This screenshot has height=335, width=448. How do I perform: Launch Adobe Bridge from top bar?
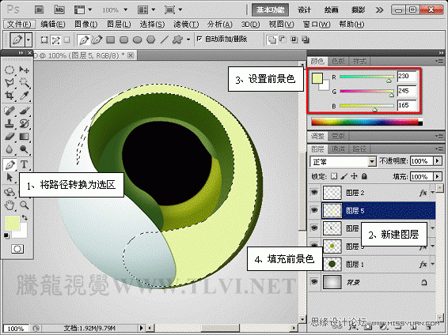(39, 10)
